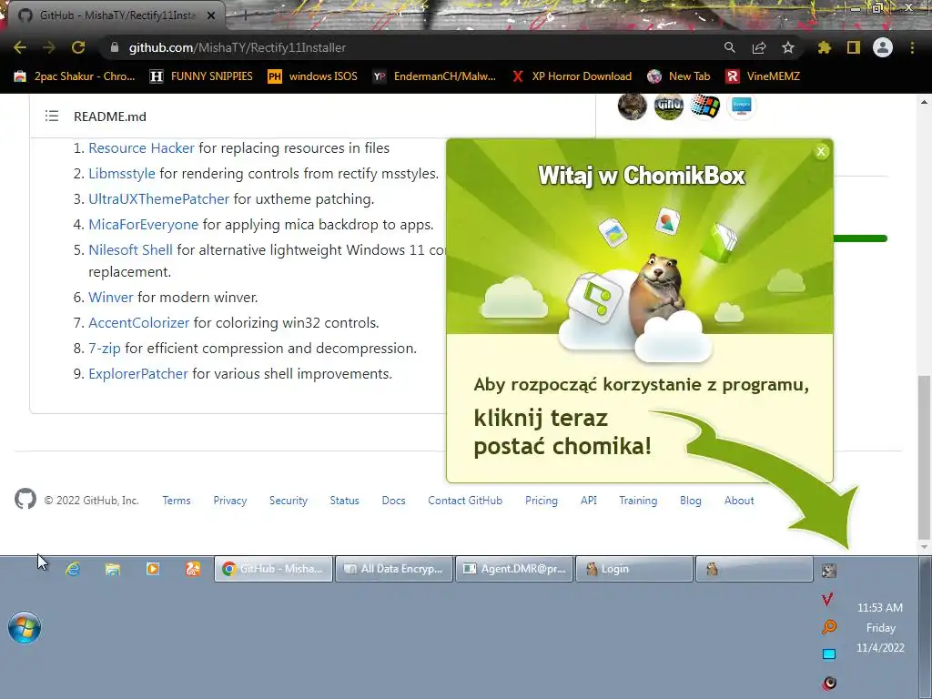The height and width of the screenshot is (699, 932).
Task: Open Libmsstyle link
Action: tap(122, 174)
